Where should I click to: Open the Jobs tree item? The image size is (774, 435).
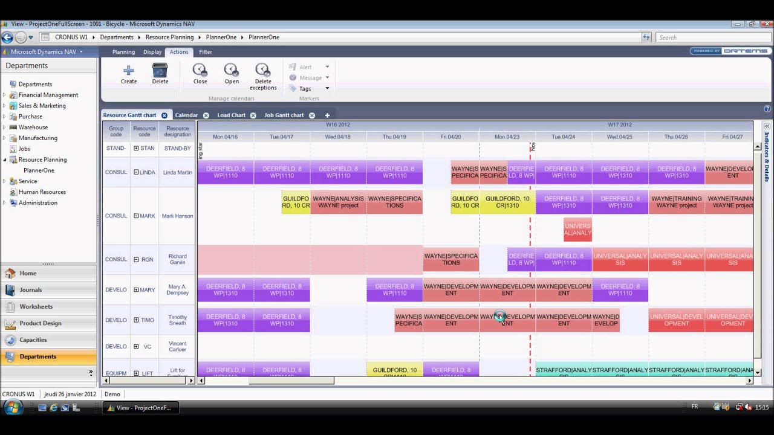click(24, 149)
